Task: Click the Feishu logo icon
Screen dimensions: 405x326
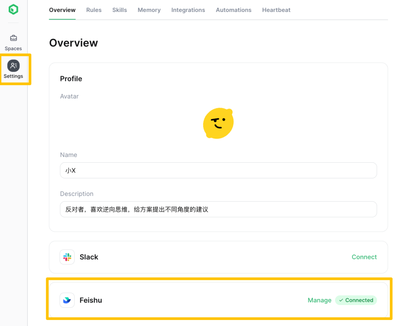Action: [x=67, y=300]
